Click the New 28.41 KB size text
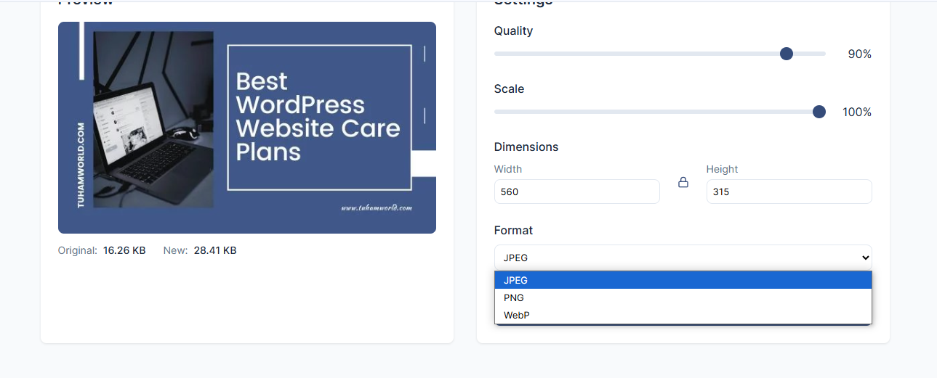 click(x=200, y=250)
